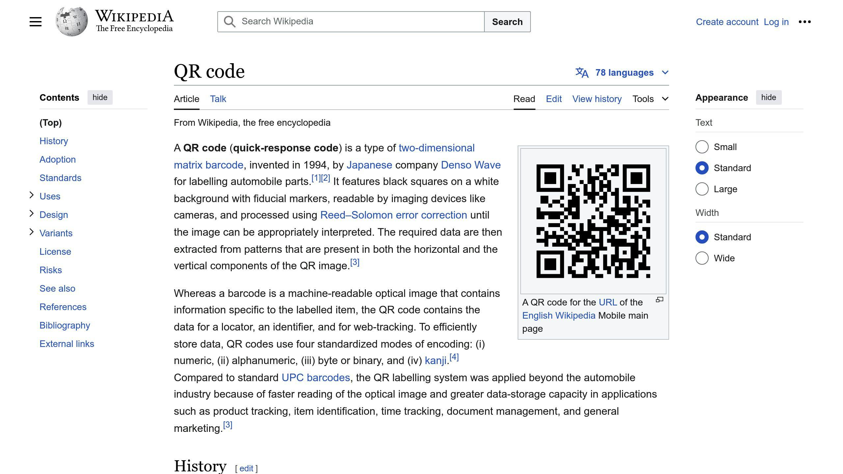Expand the Uses section in contents
Screen dimensions: 843x474
tap(32, 195)
